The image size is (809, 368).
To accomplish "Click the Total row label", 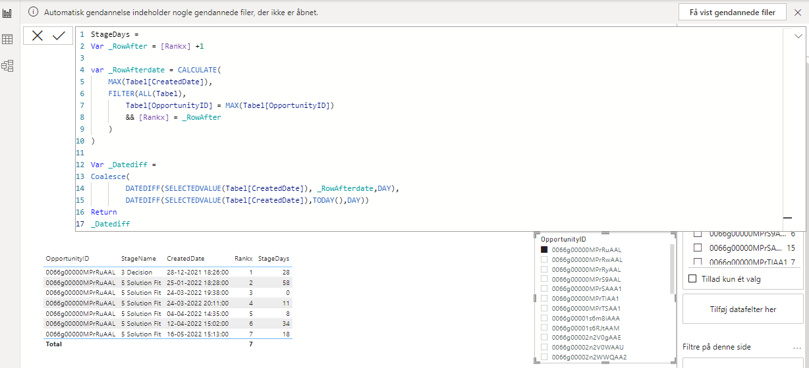I will pyautogui.click(x=53, y=344).
